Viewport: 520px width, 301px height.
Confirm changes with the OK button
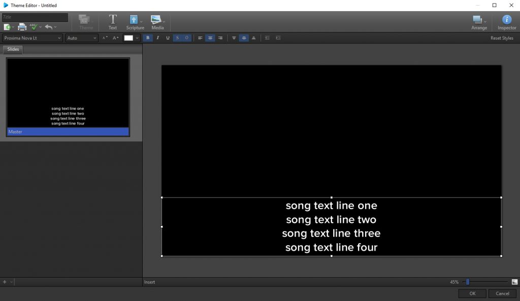click(x=472, y=293)
